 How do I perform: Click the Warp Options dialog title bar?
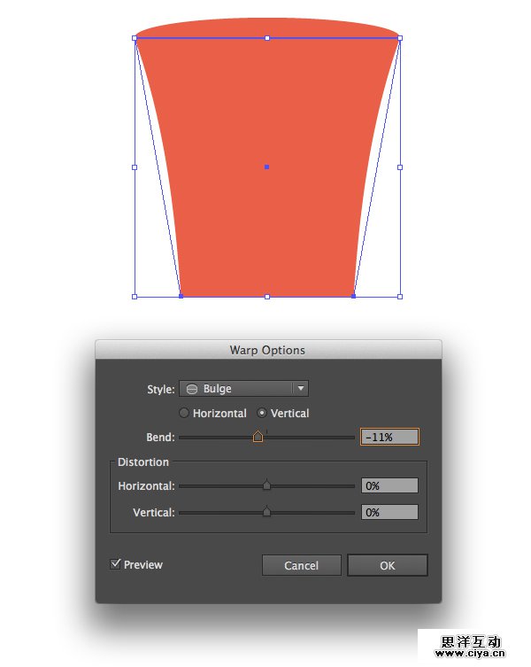(267, 350)
